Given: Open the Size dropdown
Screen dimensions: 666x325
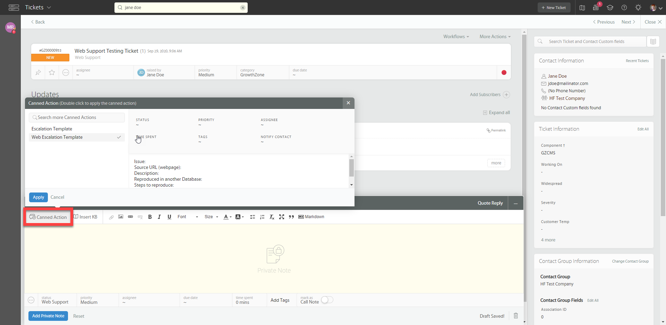Looking at the screenshot, I should point(211,217).
